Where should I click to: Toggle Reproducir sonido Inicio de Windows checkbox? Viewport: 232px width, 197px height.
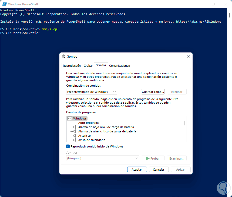click(x=68, y=146)
